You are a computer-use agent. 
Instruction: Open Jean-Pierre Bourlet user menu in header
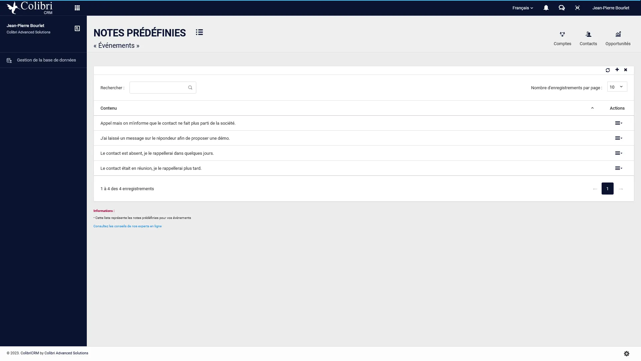611,8
